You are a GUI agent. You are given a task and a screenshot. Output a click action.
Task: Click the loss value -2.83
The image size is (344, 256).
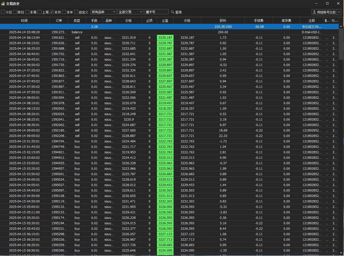point(223,212)
